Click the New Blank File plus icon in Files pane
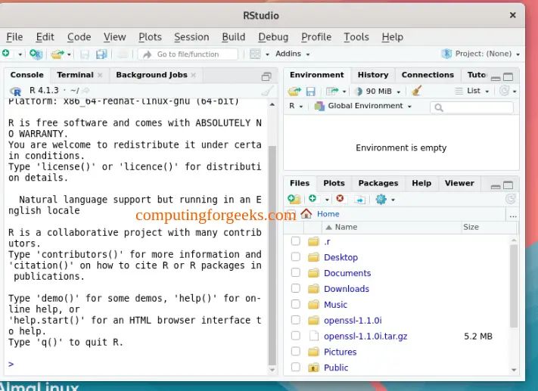The image size is (538, 391). (x=313, y=199)
